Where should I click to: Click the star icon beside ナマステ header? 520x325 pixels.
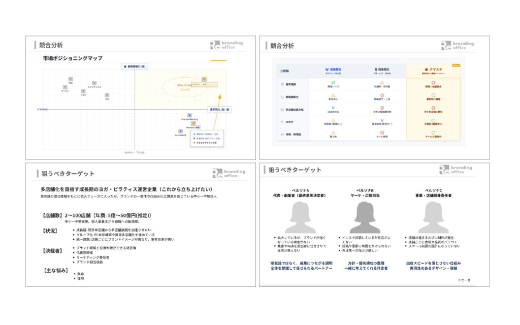(x=426, y=69)
